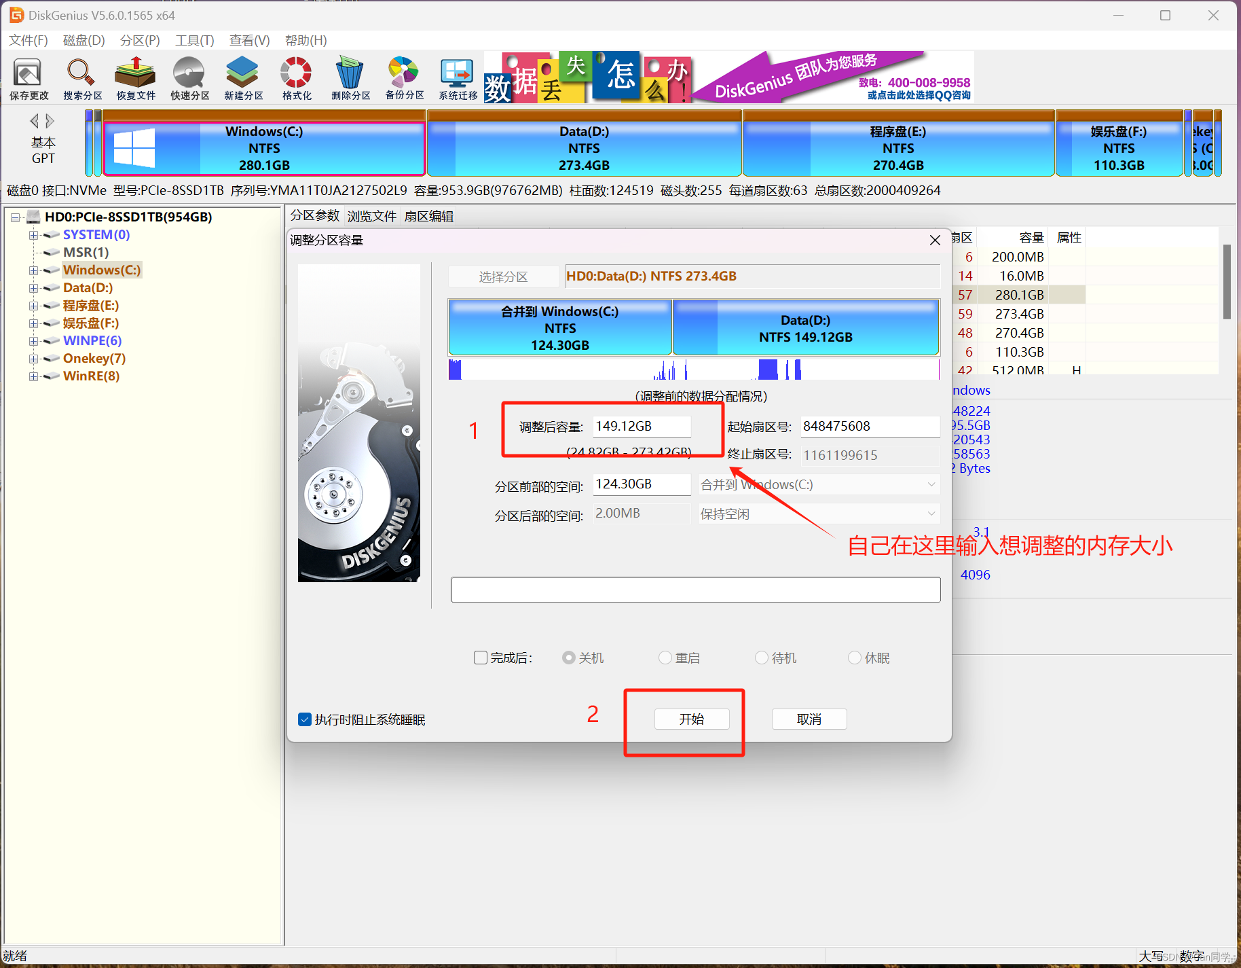Screen dimensions: 1241x968
Task: Click the 属性 column header
Action: (1069, 238)
